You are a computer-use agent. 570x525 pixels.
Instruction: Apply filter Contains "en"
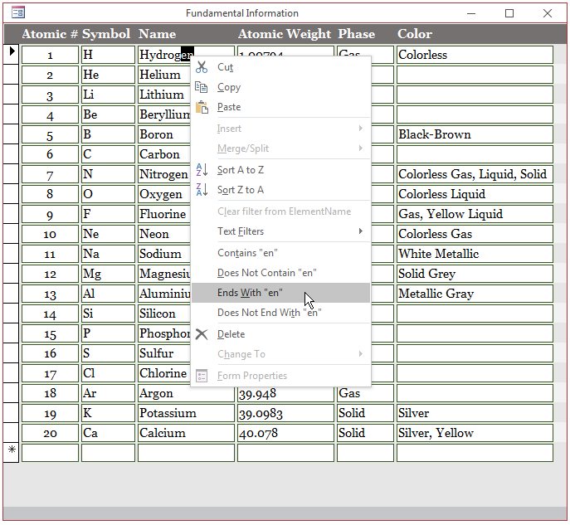[x=280, y=253]
